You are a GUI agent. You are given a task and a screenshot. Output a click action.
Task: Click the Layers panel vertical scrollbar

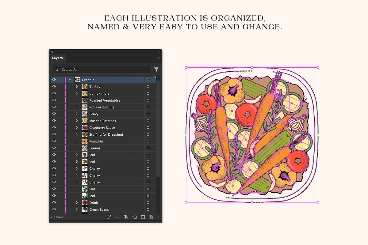click(x=158, y=129)
